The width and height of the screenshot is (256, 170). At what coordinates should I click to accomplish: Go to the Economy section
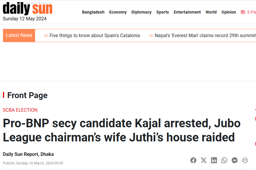[118, 12]
